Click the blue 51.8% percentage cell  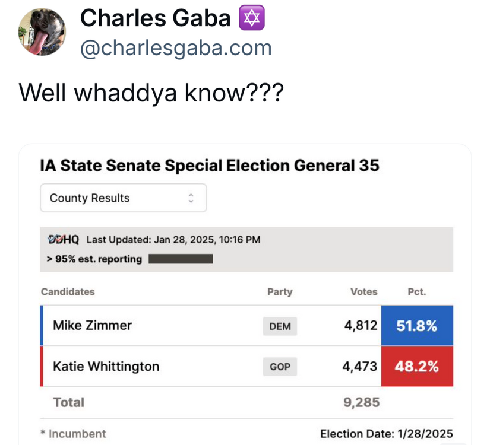417,325
